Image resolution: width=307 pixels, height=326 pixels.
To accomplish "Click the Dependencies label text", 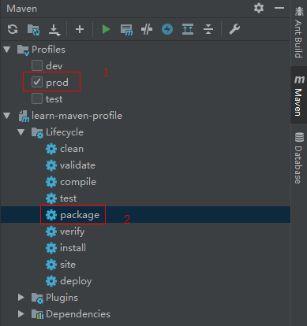I will pyautogui.click(x=78, y=314).
